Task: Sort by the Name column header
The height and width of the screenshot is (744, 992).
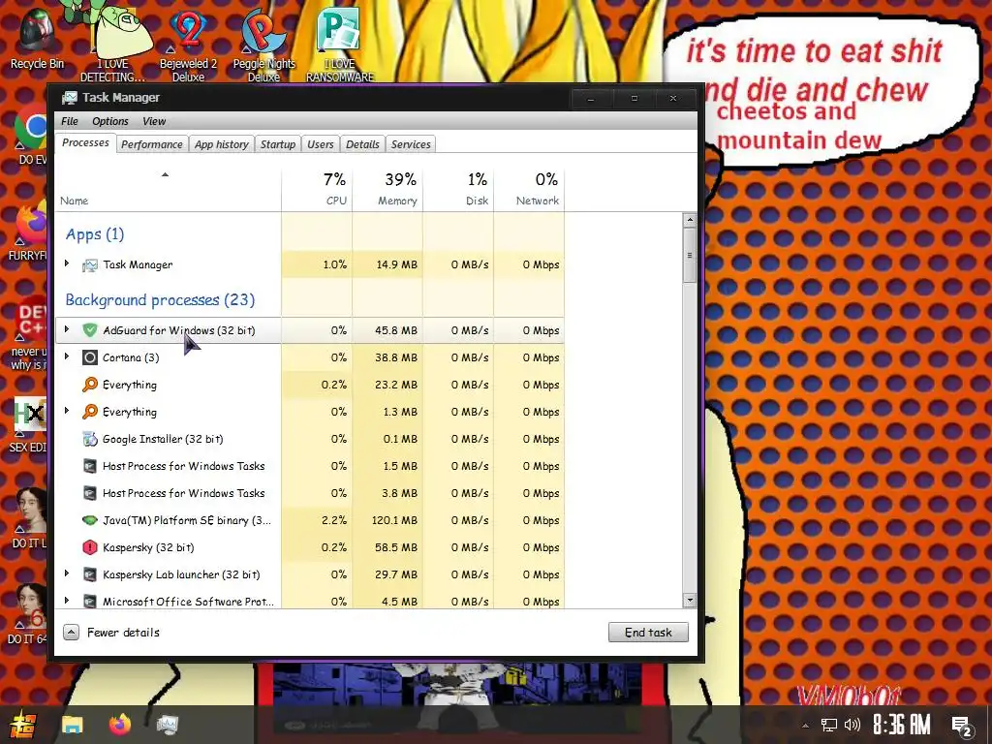Action: click(x=168, y=189)
